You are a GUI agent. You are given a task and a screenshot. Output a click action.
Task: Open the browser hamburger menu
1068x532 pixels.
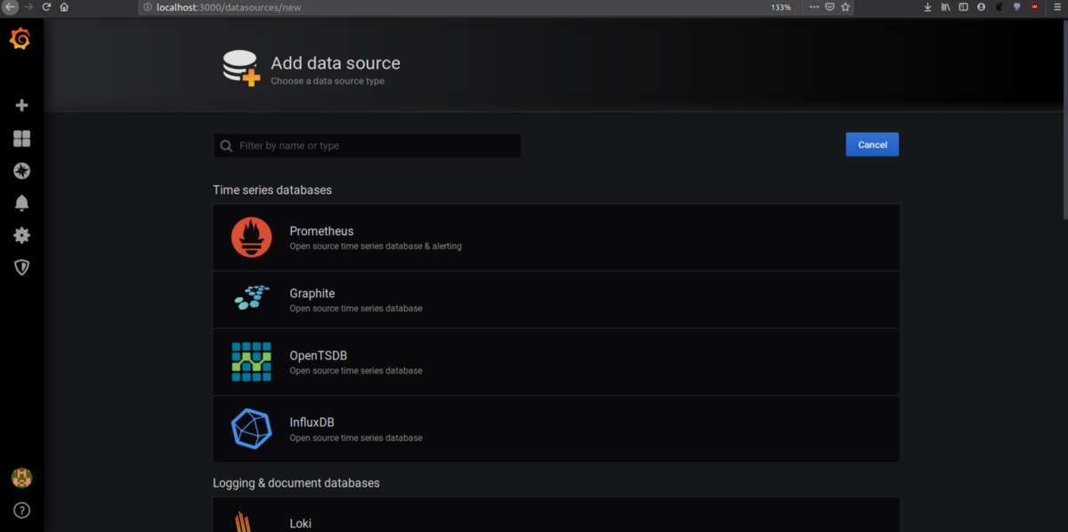point(1056,6)
